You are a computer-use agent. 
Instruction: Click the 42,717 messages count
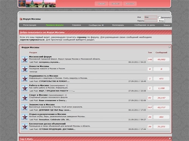(x=161, y=108)
